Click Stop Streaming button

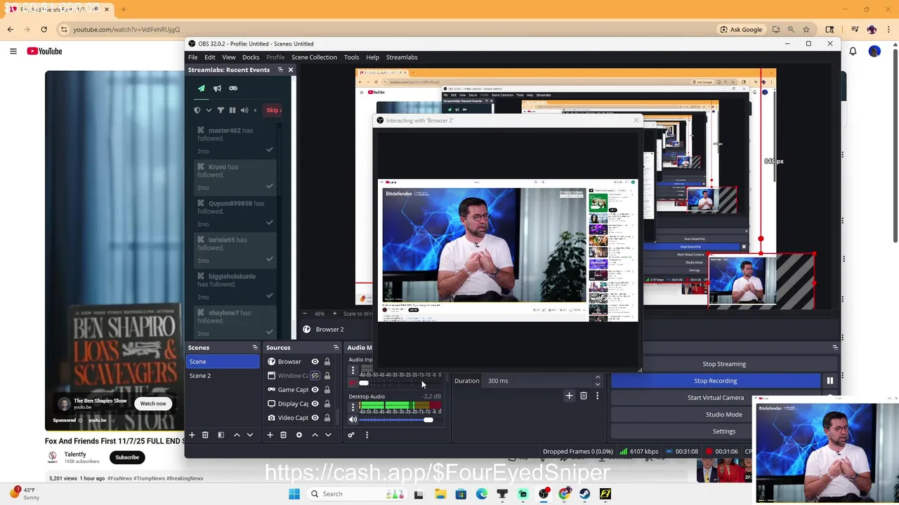[724, 364]
